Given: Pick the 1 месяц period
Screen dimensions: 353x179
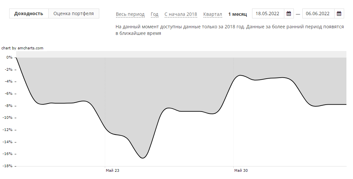Looking at the screenshot, I should click(237, 14).
